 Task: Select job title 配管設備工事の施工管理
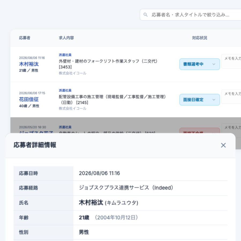point(112,100)
